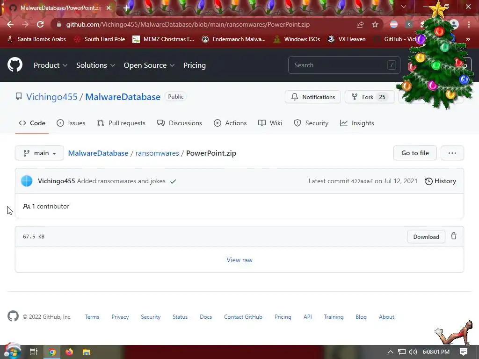Click the Chrome icon in the taskbar

[52, 352]
